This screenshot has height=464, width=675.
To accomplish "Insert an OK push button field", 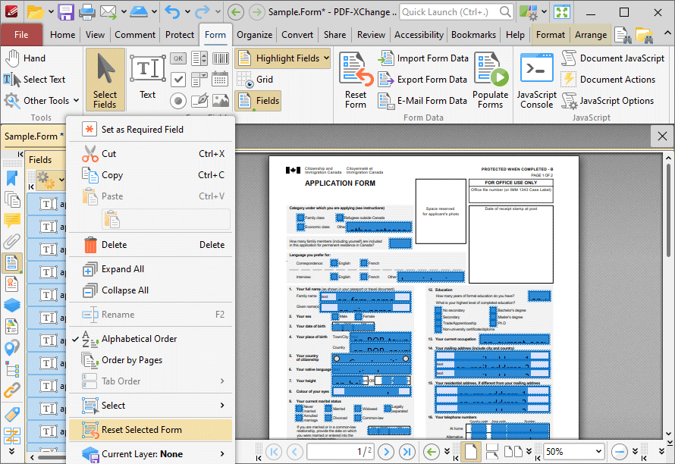I will pos(177,58).
